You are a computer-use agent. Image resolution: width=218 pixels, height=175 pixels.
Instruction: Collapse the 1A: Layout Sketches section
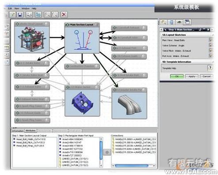click(213, 35)
